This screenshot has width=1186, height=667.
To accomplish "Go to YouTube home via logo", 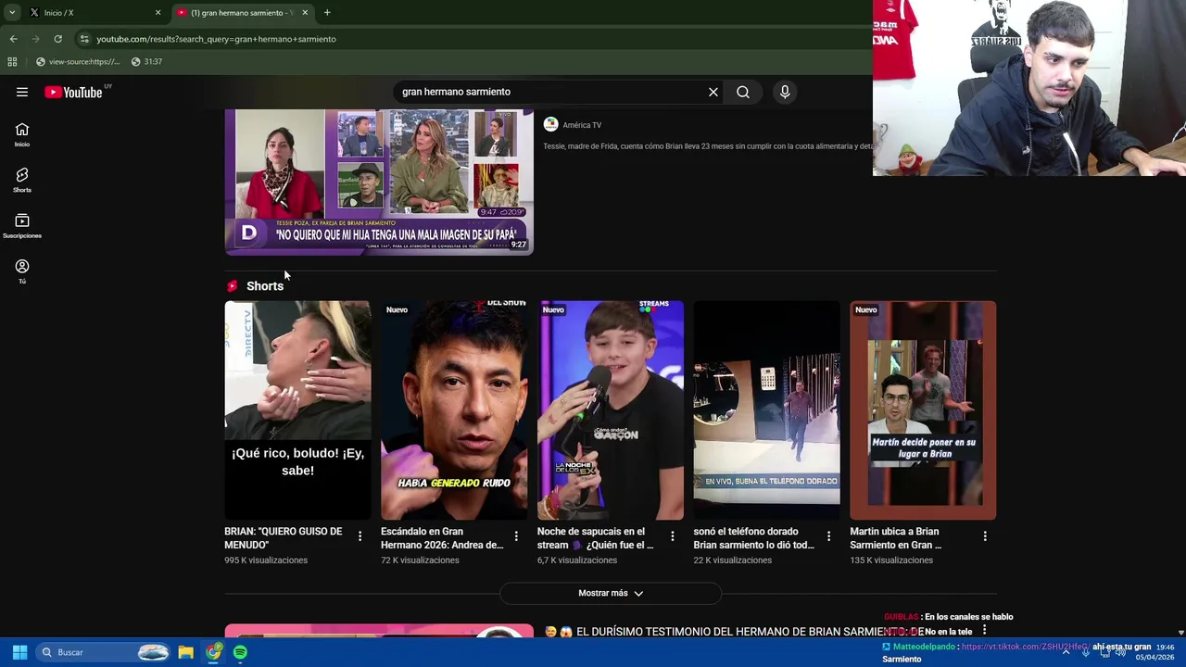I will pos(73,92).
